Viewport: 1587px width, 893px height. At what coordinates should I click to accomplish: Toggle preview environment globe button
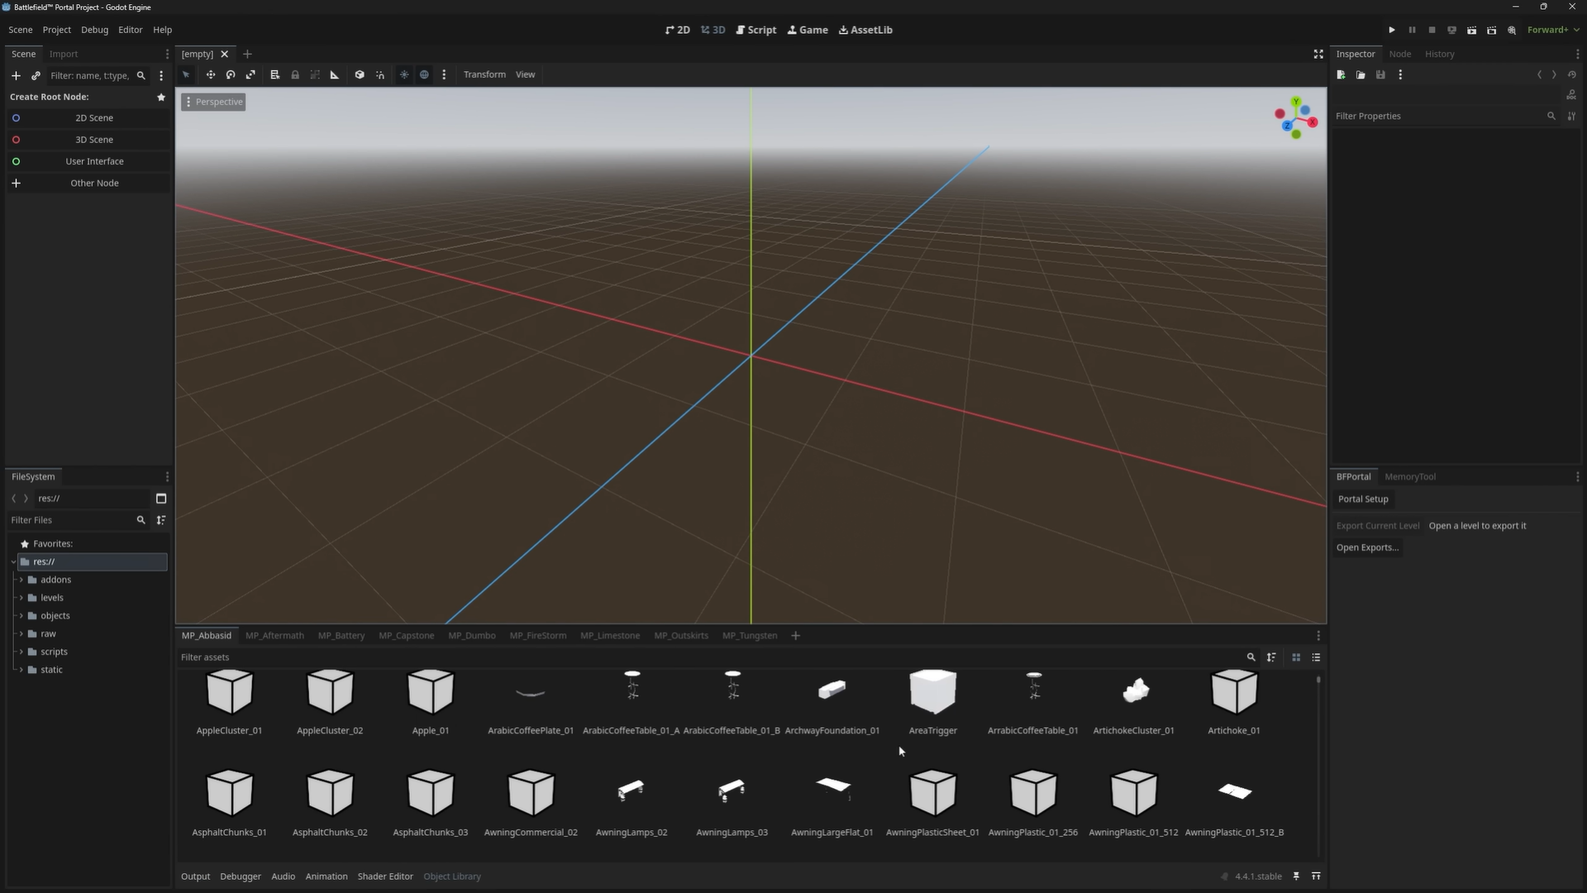pos(424,74)
